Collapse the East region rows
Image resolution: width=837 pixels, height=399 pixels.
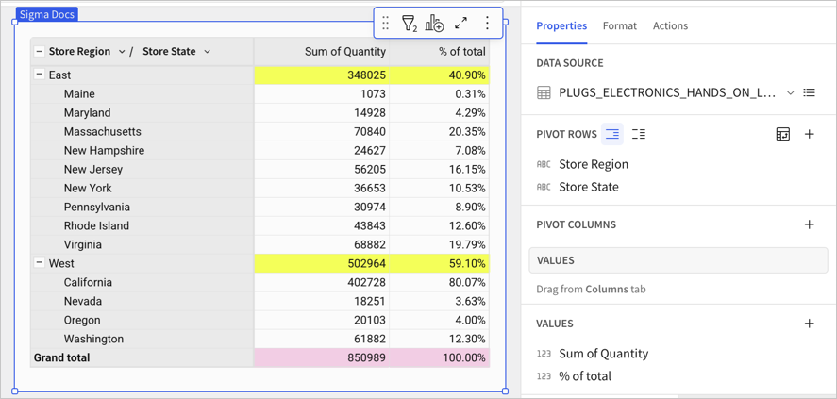39,75
